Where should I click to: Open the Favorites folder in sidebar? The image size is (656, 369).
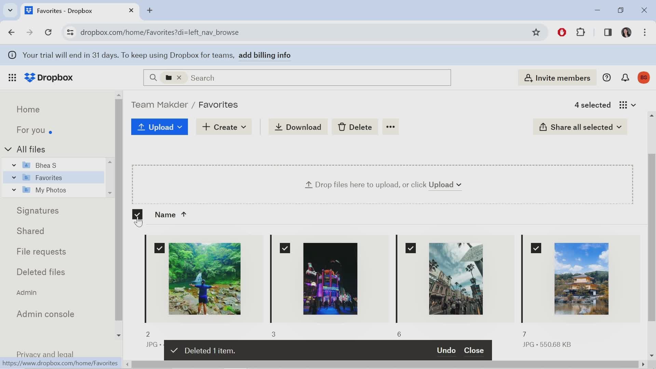tap(49, 178)
